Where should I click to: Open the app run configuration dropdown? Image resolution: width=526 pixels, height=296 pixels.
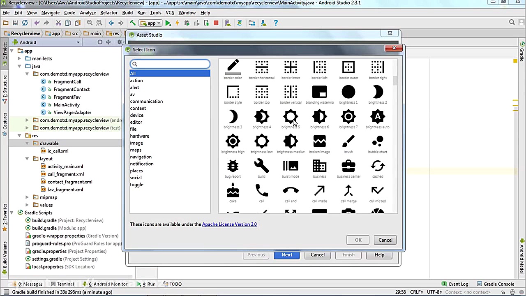(x=150, y=23)
